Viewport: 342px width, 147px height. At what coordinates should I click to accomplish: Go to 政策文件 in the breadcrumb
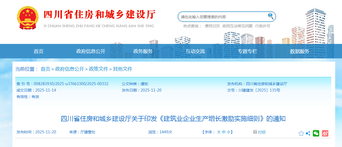pyautogui.click(x=99, y=69)
